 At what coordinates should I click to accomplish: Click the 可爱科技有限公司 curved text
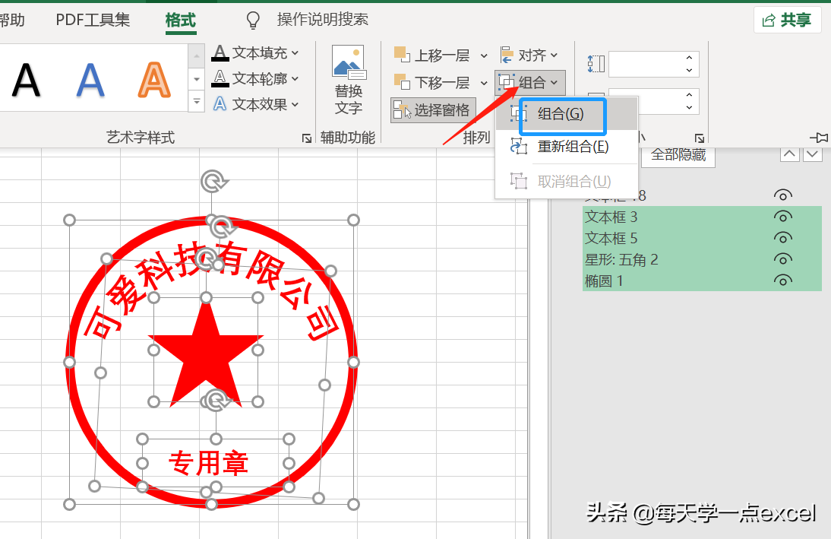(x=211, y=292)
